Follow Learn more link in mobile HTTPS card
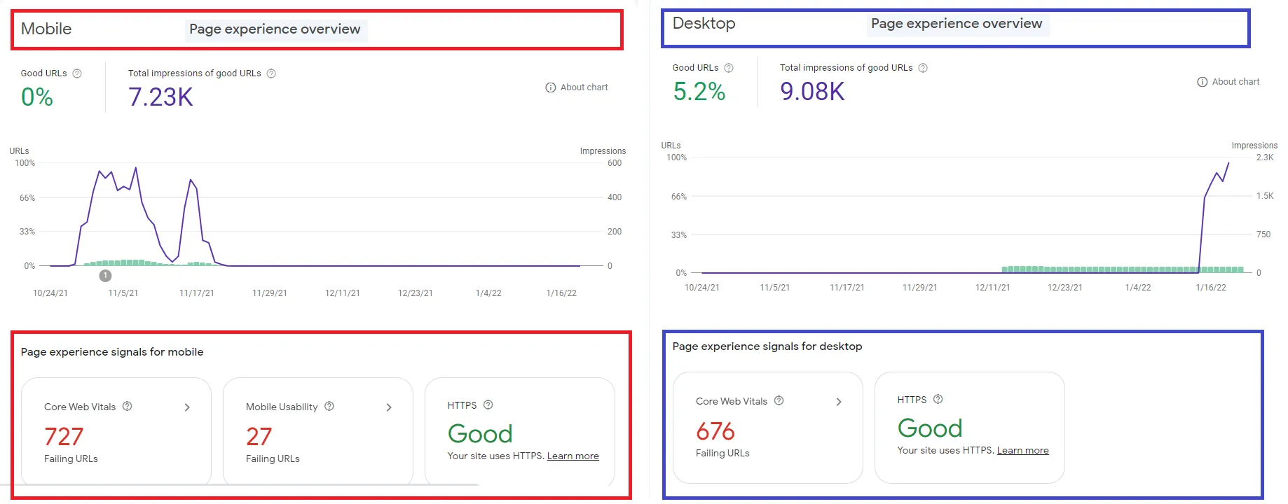This screenshot has height=504, width=1288. 573,456
